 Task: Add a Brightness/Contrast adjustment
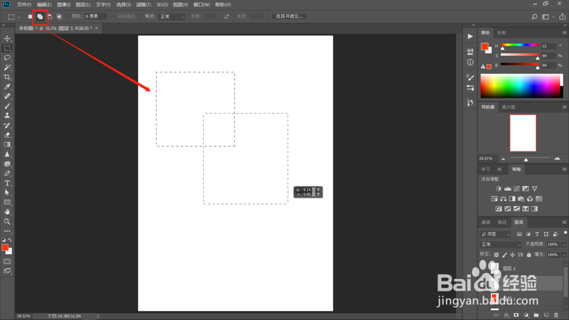click(498, 189)
